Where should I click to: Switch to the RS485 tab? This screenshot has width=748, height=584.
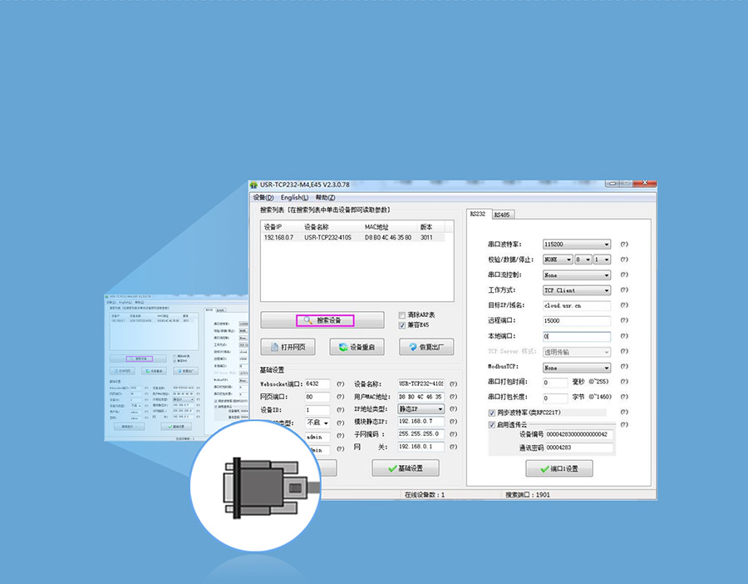[x=502, y=215]
